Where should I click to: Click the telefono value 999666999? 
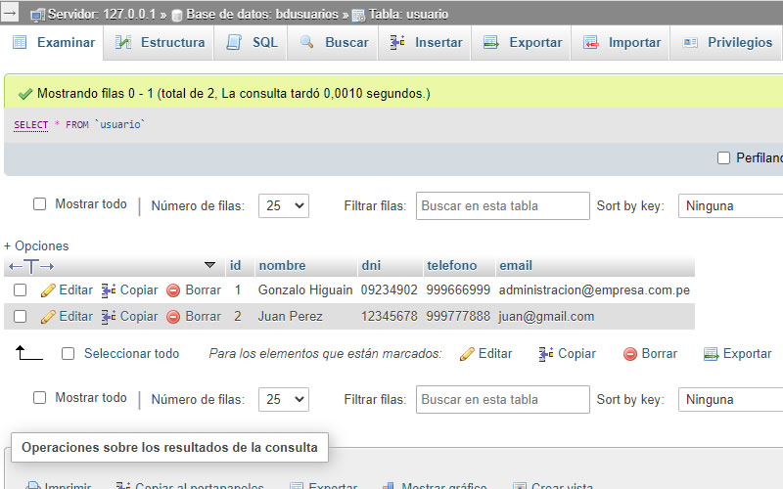tap(458, 289)
